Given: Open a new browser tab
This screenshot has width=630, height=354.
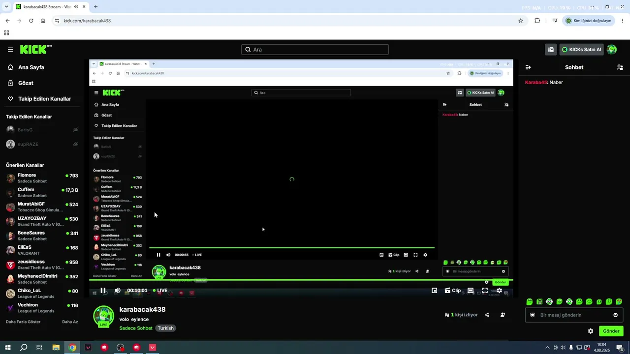Looking at the screenshot, I should [x=95, y=7].
